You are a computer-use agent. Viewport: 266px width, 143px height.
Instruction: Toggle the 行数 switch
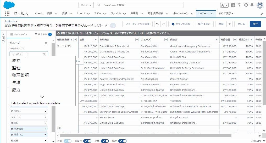[68, 141]
